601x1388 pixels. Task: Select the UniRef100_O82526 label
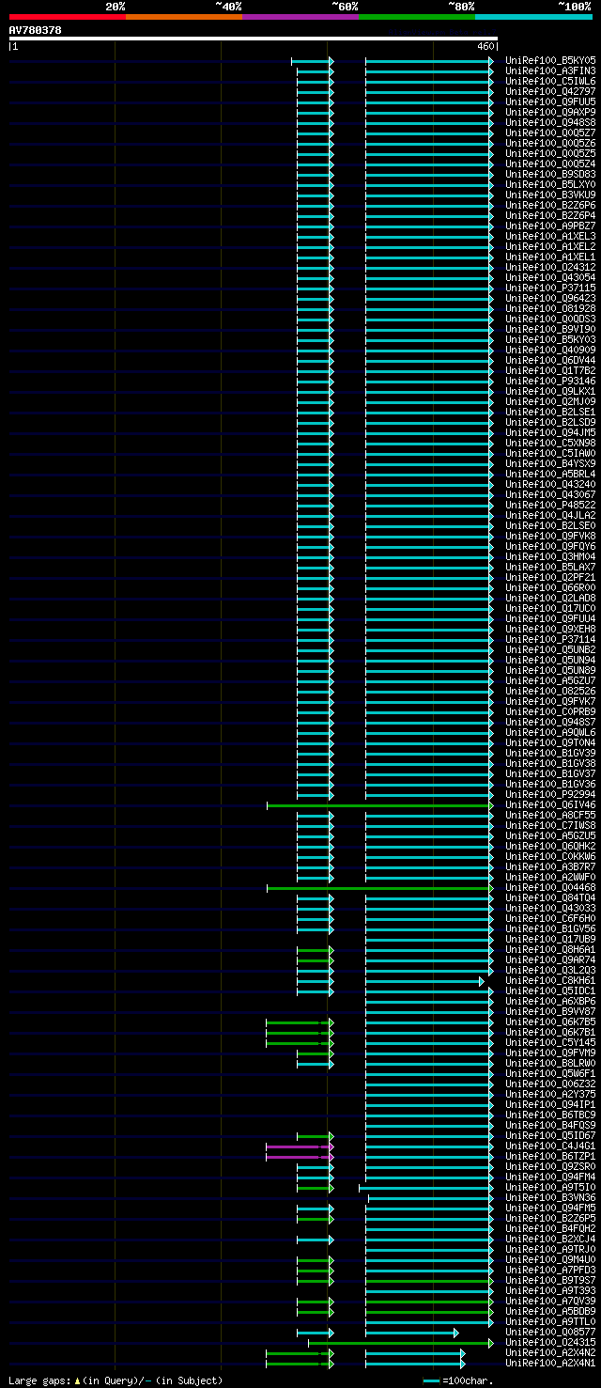[550, 691]
